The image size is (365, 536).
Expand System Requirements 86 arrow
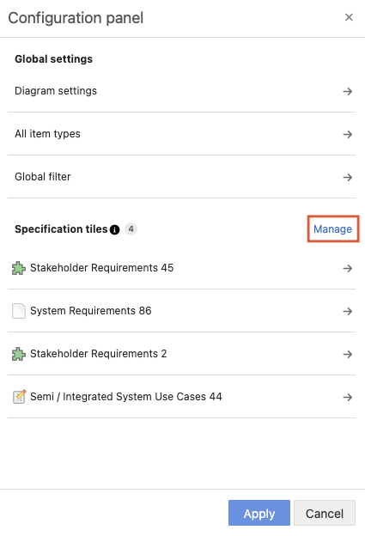click(348, 311)
